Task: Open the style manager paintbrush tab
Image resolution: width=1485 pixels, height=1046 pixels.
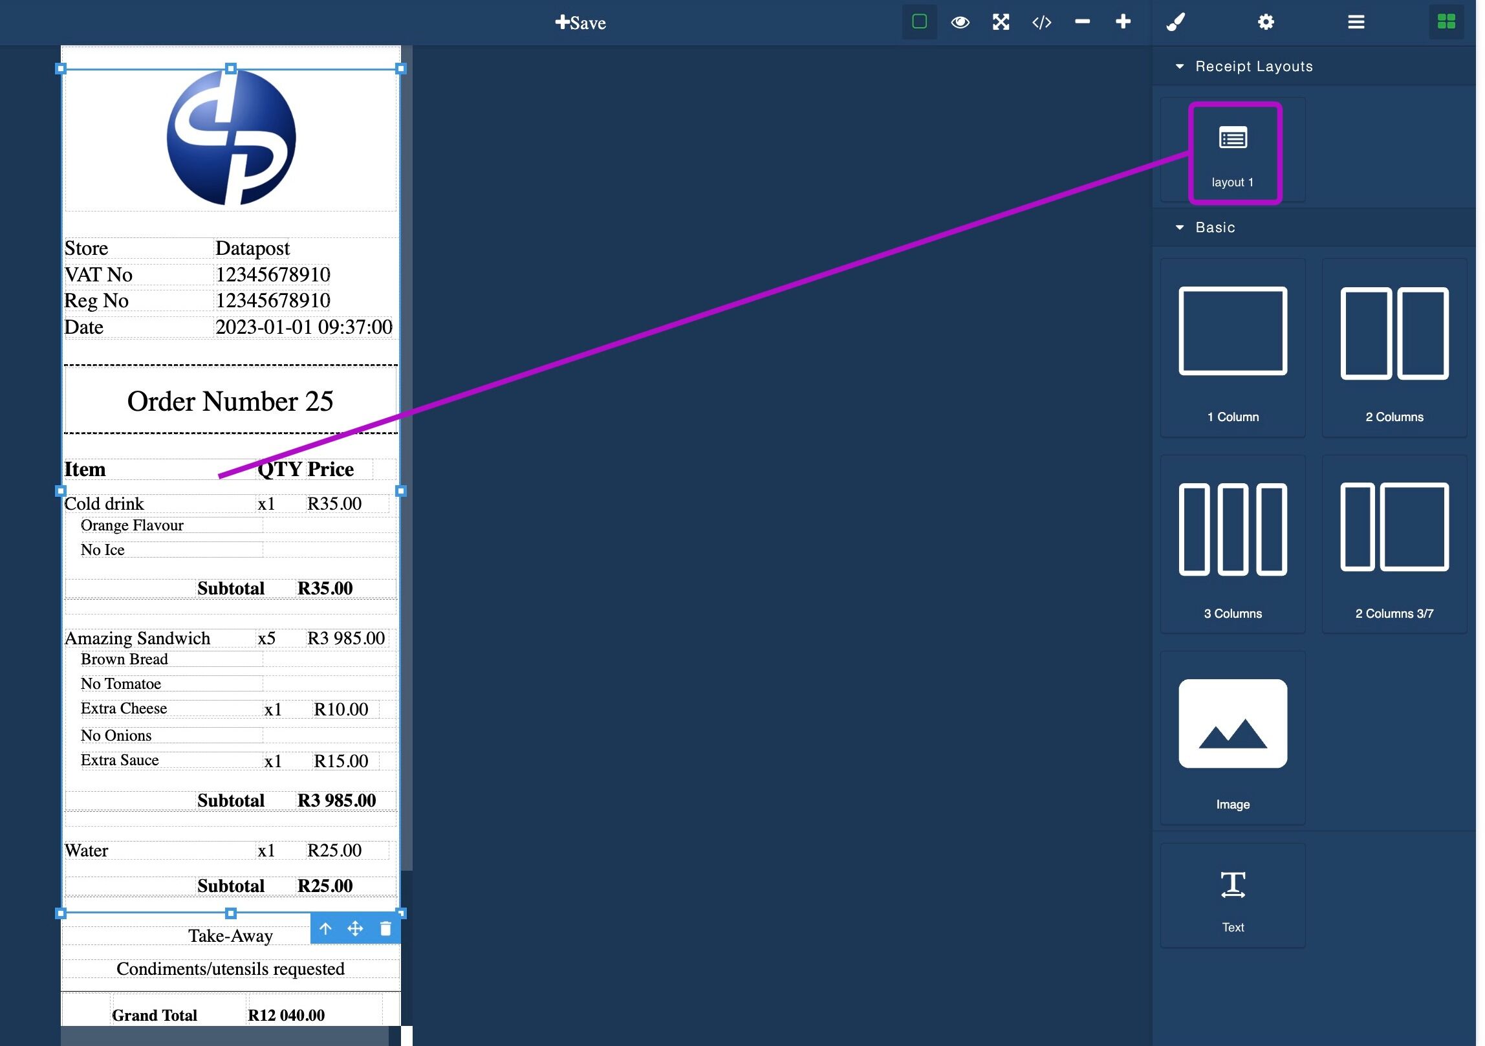Action: pos(1175,22)
